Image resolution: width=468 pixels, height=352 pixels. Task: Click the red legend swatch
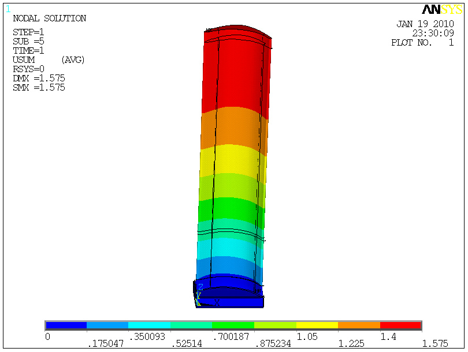(x=400, y=325)
